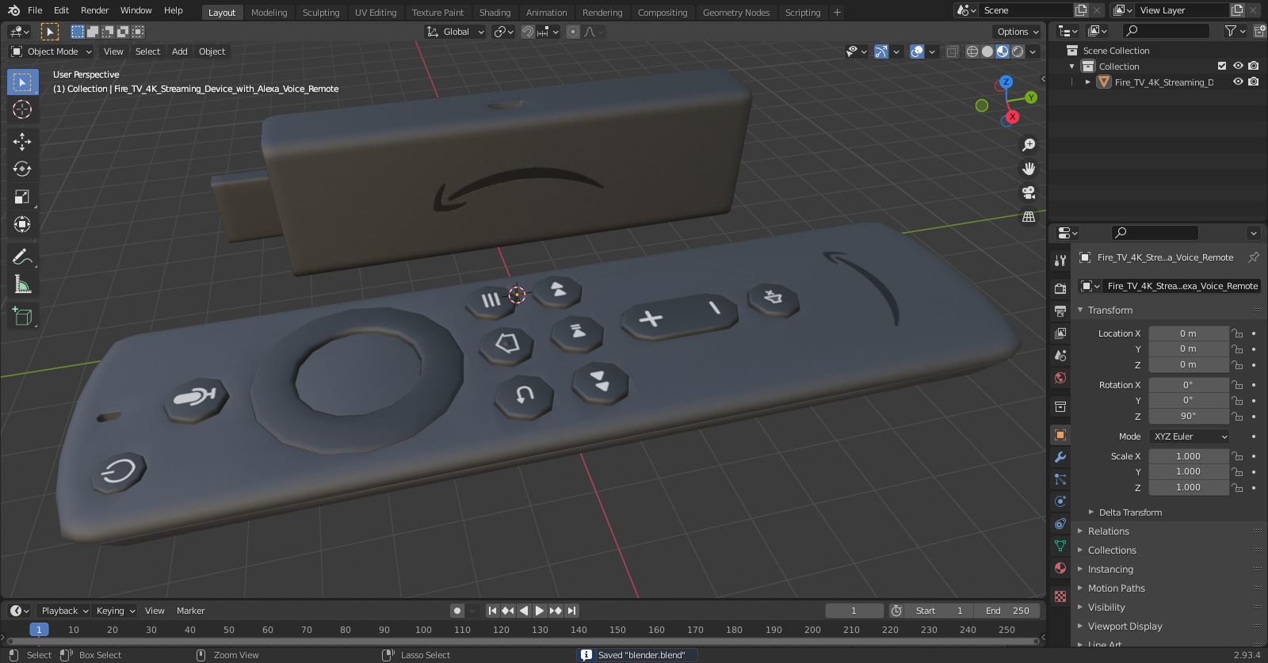This screenshot has width=1268, height=663.
Task: Click the current frame 1 marker in timeline
Action: tap(39, 630)
